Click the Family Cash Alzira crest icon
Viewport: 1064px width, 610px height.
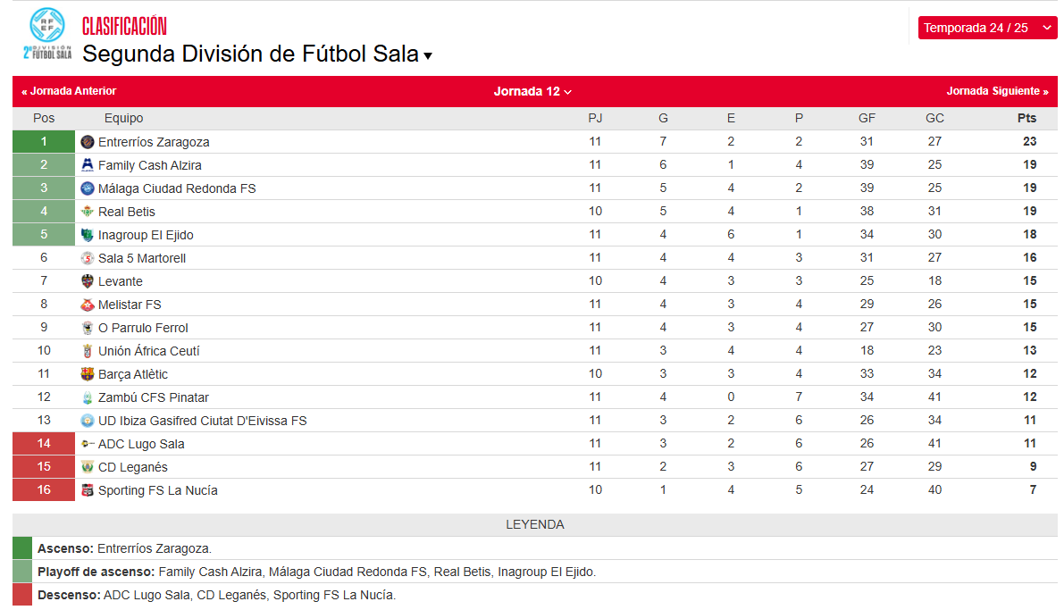pyautogui.click(x=88, y=165)
